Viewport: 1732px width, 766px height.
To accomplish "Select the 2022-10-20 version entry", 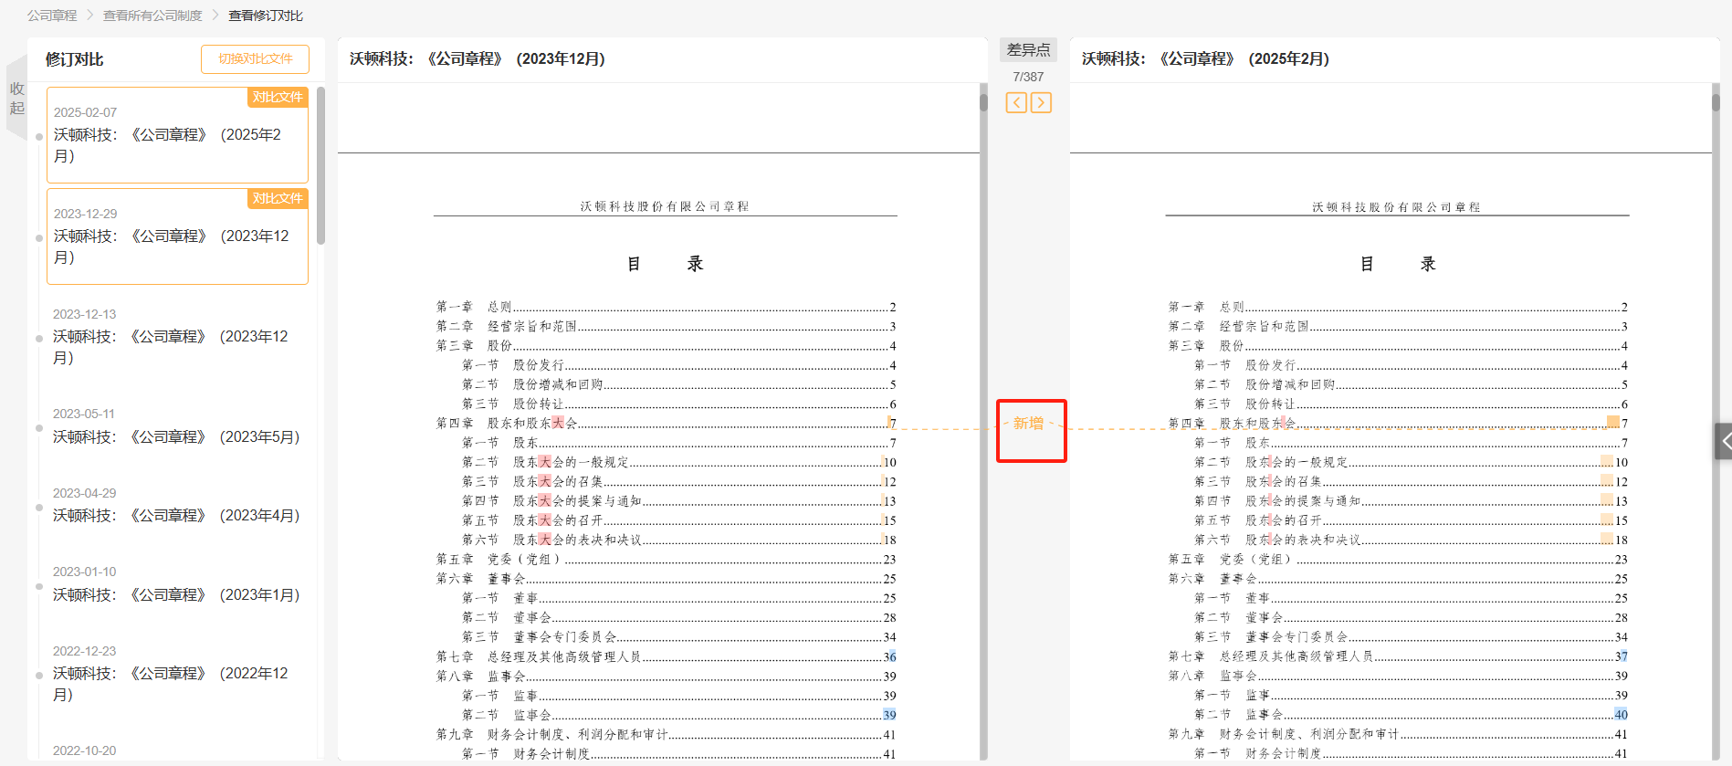I will pyautogui.click(x=85, y=750).
